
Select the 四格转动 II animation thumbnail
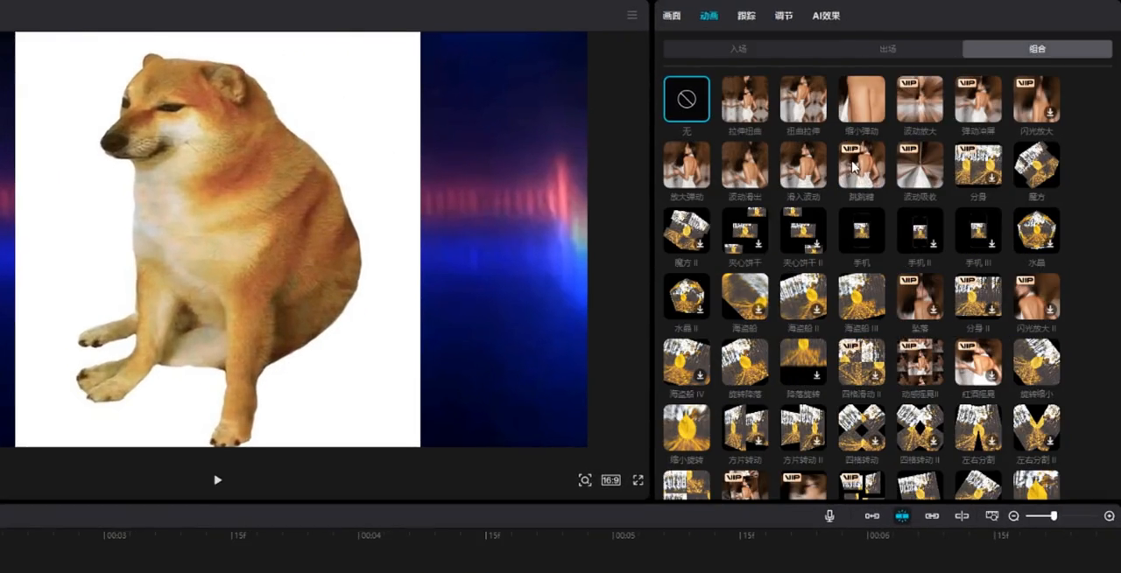(x=920, y=427)
